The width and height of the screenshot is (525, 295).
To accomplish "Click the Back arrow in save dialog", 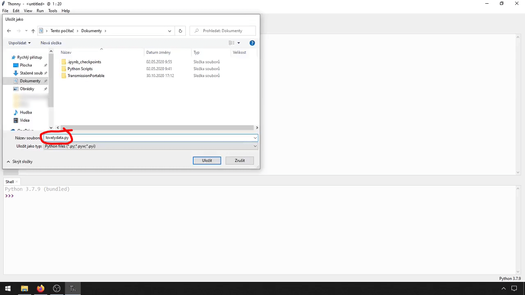I will point(9,31).
